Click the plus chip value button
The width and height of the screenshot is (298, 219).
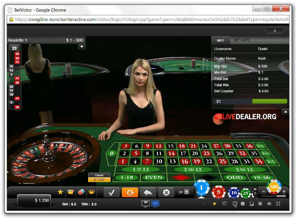click(284, 192)
